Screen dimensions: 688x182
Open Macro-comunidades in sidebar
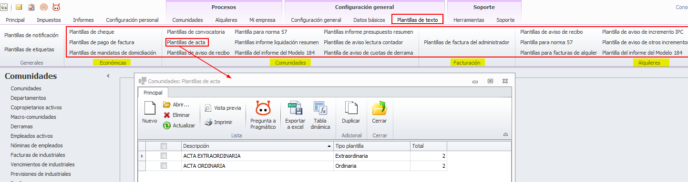point(33,117)
